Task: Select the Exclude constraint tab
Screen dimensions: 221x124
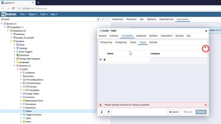Action: pos(153,42)
